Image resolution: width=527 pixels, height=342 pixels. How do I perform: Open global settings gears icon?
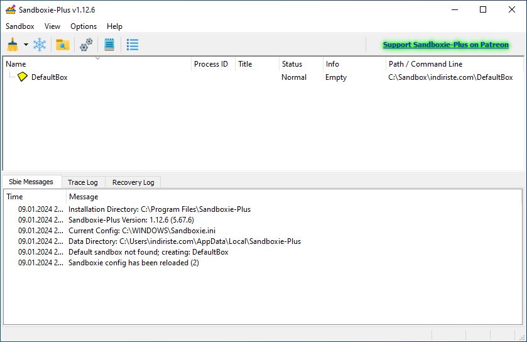[86, 45]
